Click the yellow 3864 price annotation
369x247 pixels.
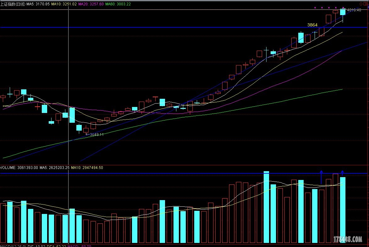312,25
